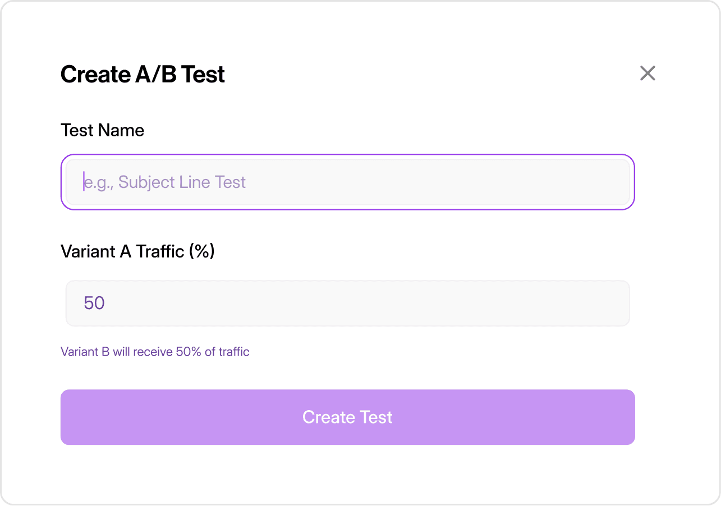721x506 pixels.
Task: Select the Create A/B Test heading
Action: pos(143,73)
